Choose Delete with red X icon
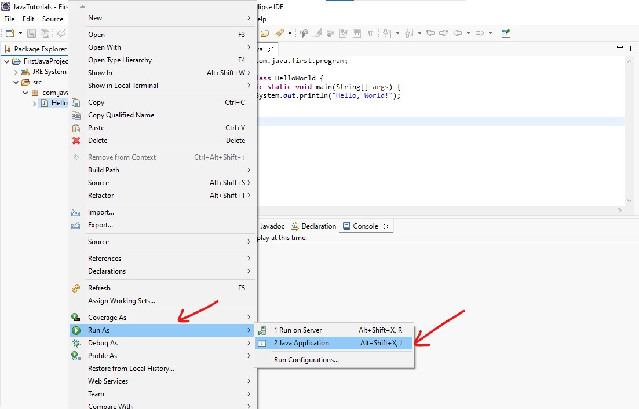The image size is (639, 409). coord(163,141)
